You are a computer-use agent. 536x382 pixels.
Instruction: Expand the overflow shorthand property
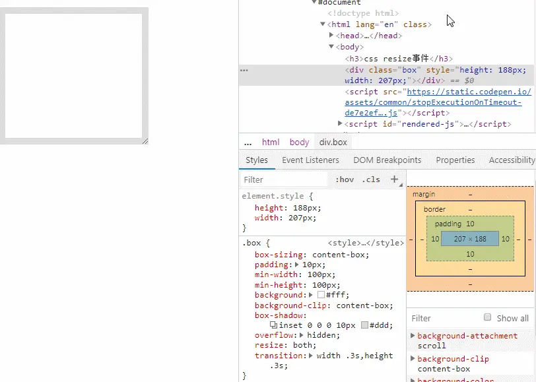pyautogui.click(x=302, y=335)
